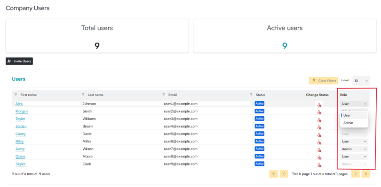Click the last name Wilson
Screen dimensions: 381x187
click(x=88, y=149)
